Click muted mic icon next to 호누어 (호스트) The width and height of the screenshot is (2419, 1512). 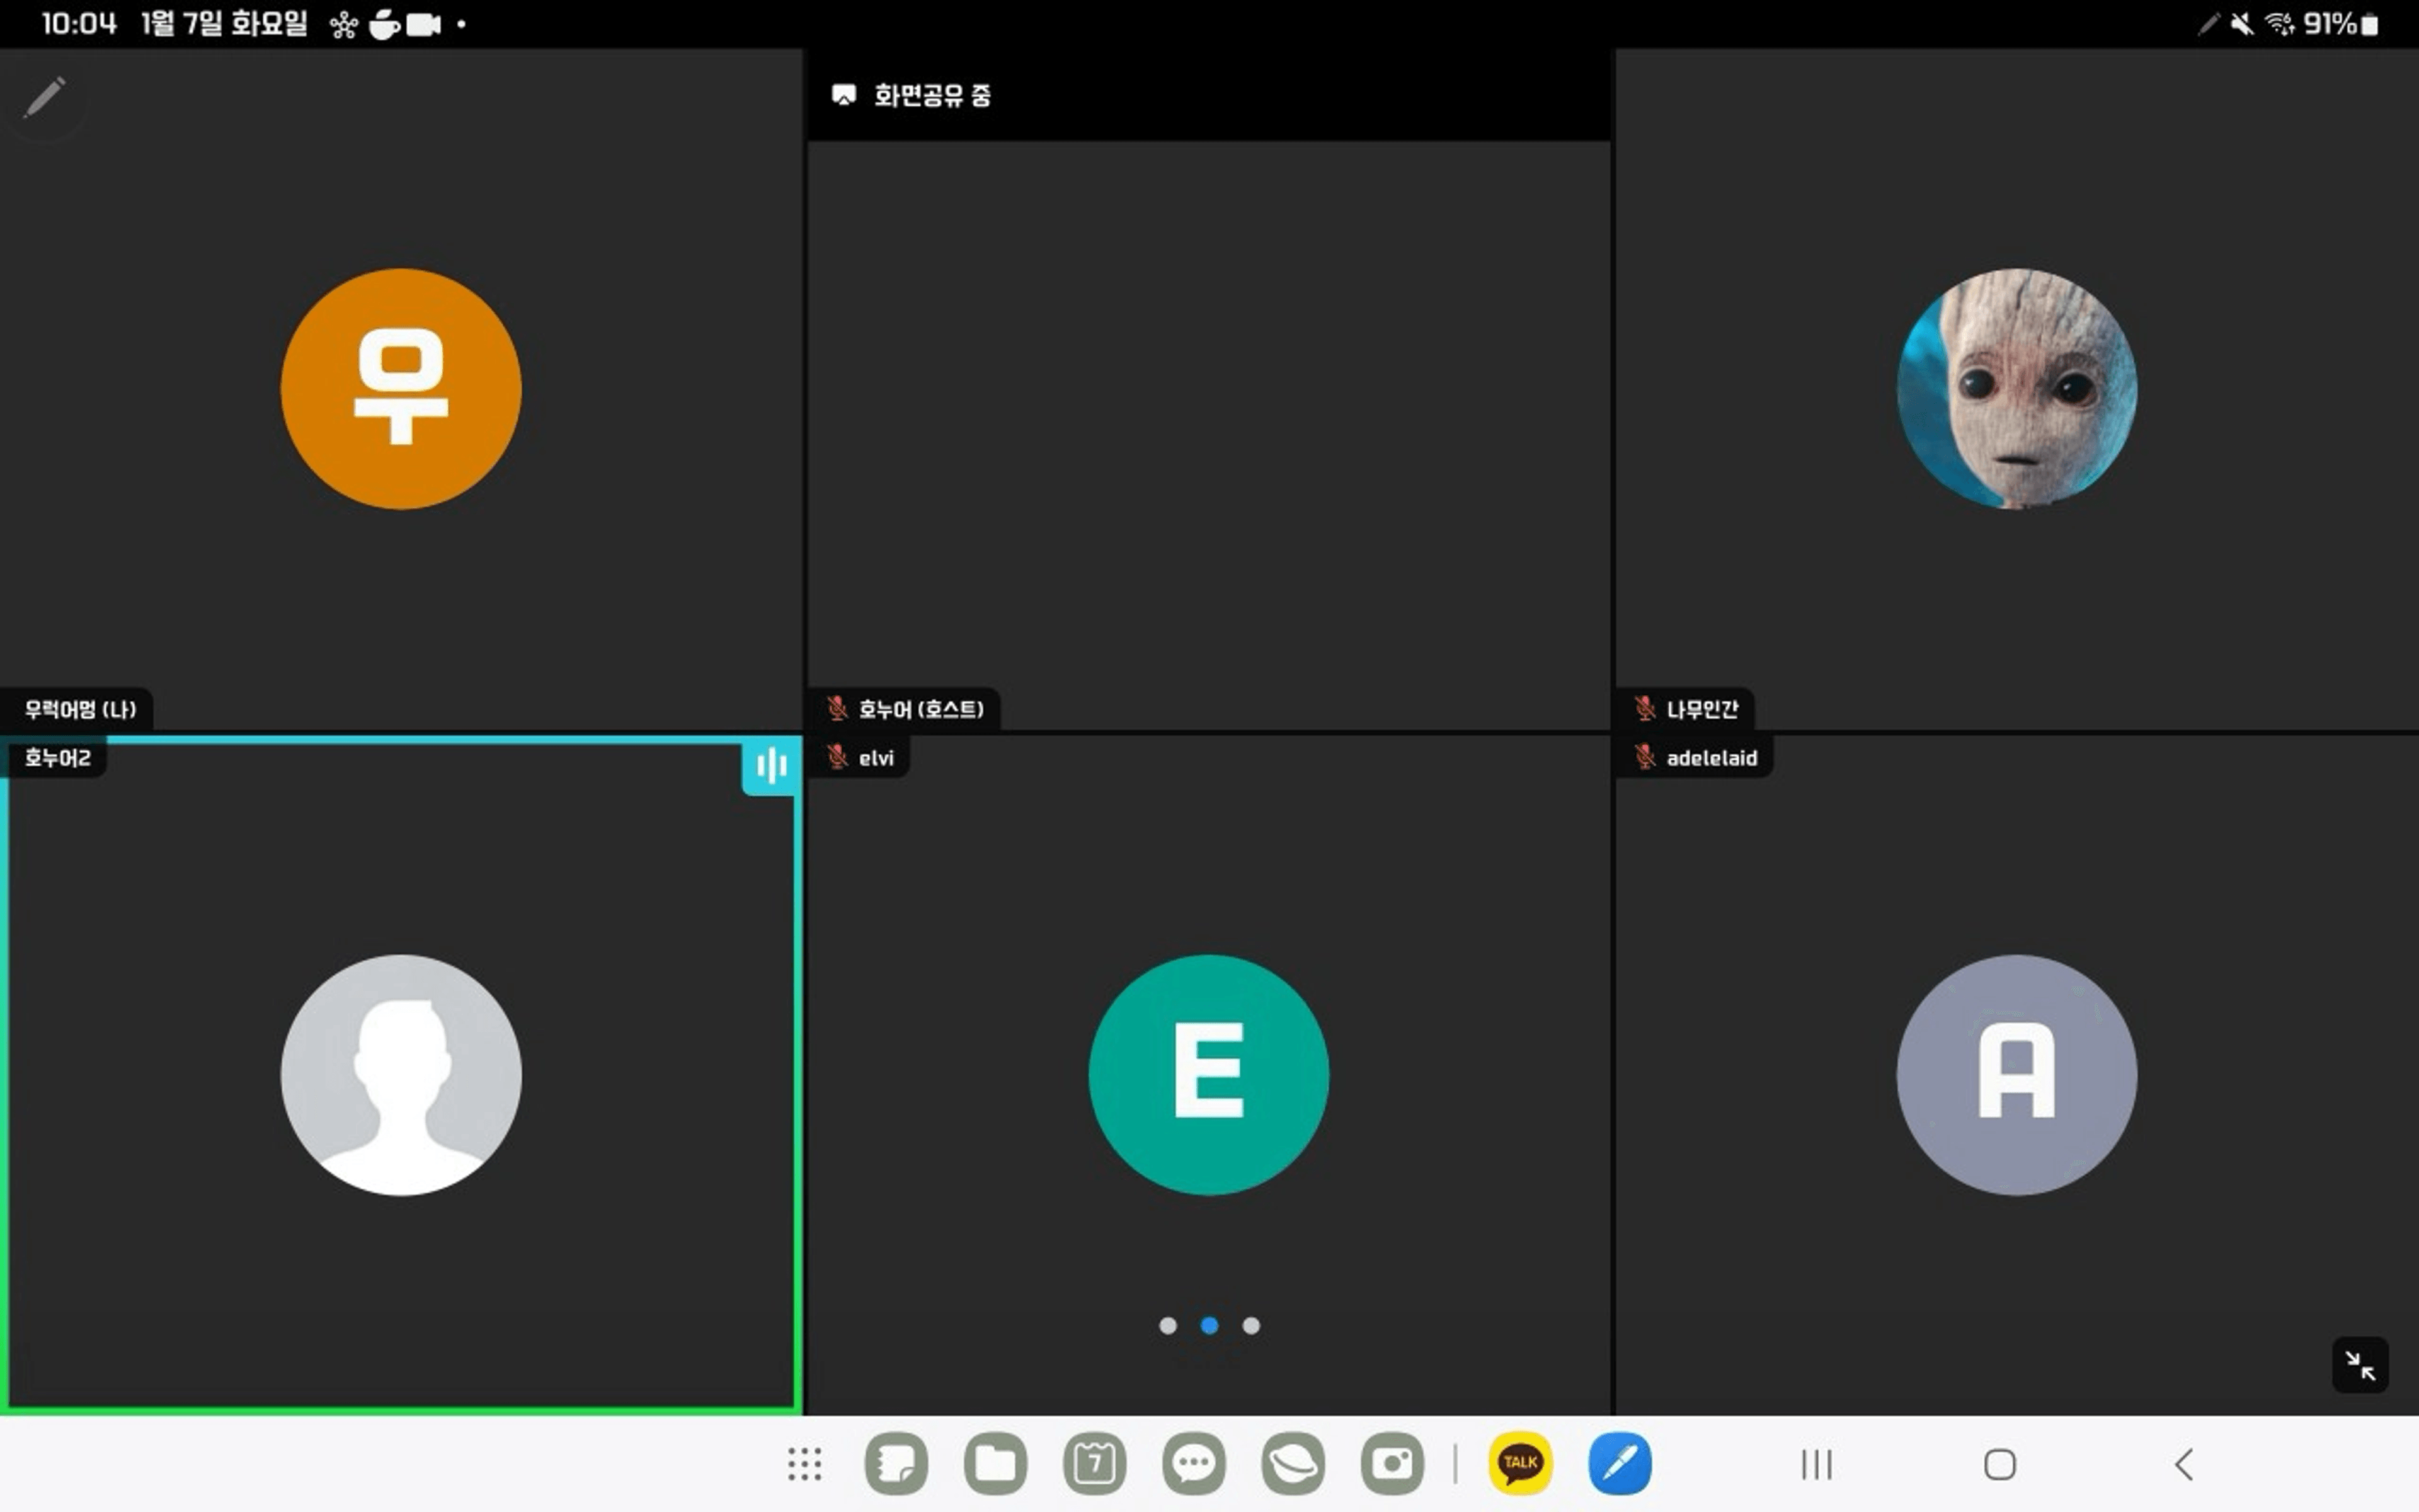click(x=837, y=709)
